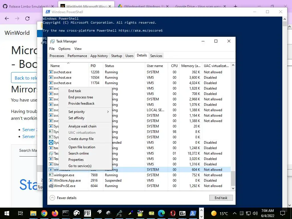Sort by the Memory column header
Image resolution: width=292 pixels, height=219 pixels.
click(191, 66)
